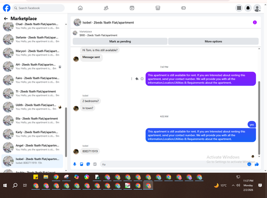Viewport: 267px width, 198px height.
Task: Open the $900 2beds 1bath listing link
Action: pos(98,35)
